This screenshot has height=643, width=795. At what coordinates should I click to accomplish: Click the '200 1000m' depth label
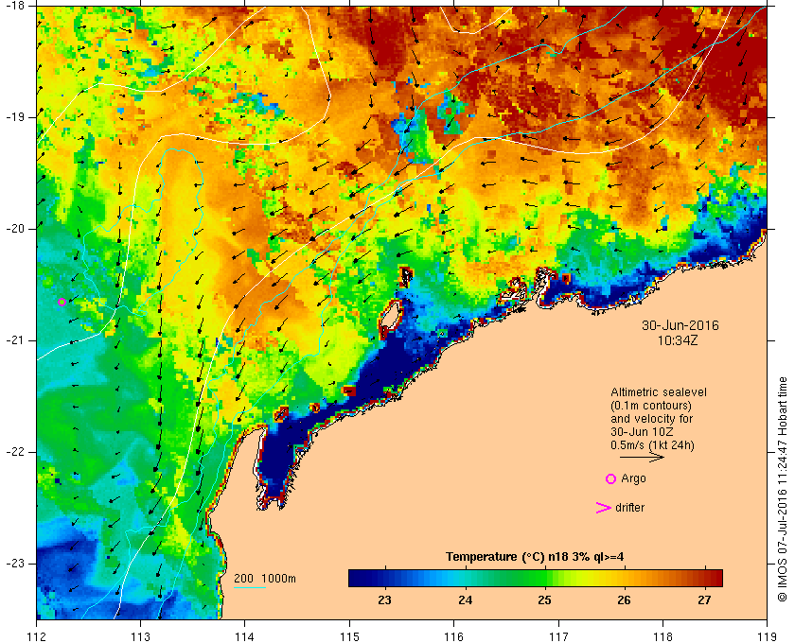265,578
